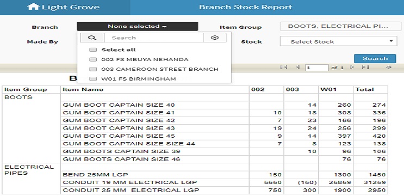Go to last report page icon
Screen dimensions: 404x196
point(365,68)
